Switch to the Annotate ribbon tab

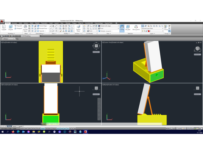click(14, 23)
